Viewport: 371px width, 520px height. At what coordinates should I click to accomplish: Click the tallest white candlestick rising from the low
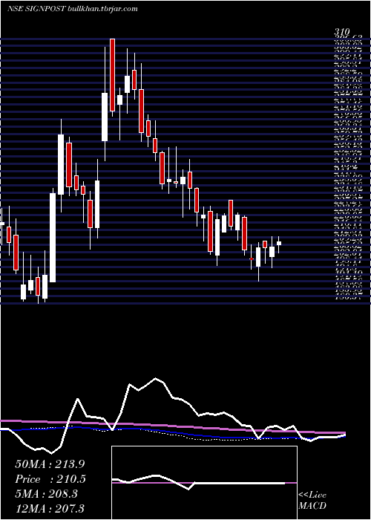click(53, 238)
